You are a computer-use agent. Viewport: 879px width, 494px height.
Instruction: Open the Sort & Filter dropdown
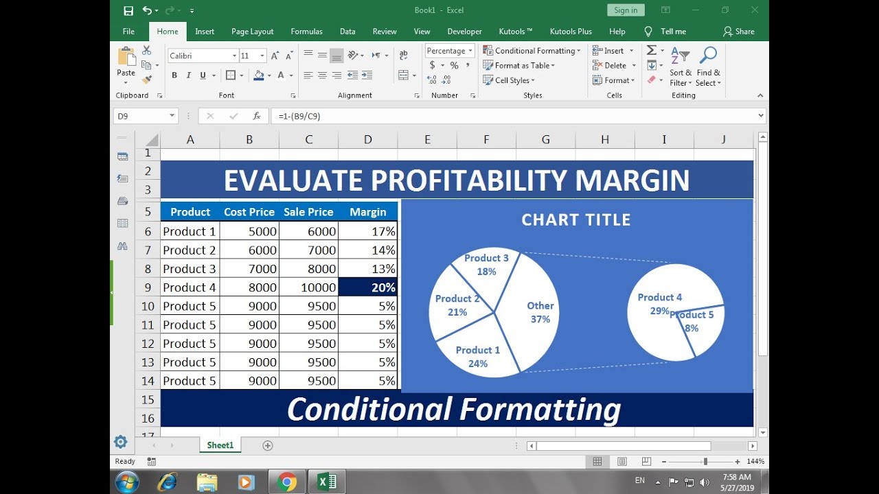680,67
